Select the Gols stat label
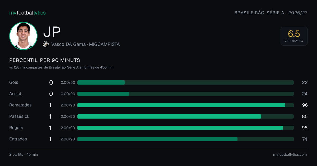The width and height of the screenshot is (317, 166). pyautogui.click(x=14, y=82)
